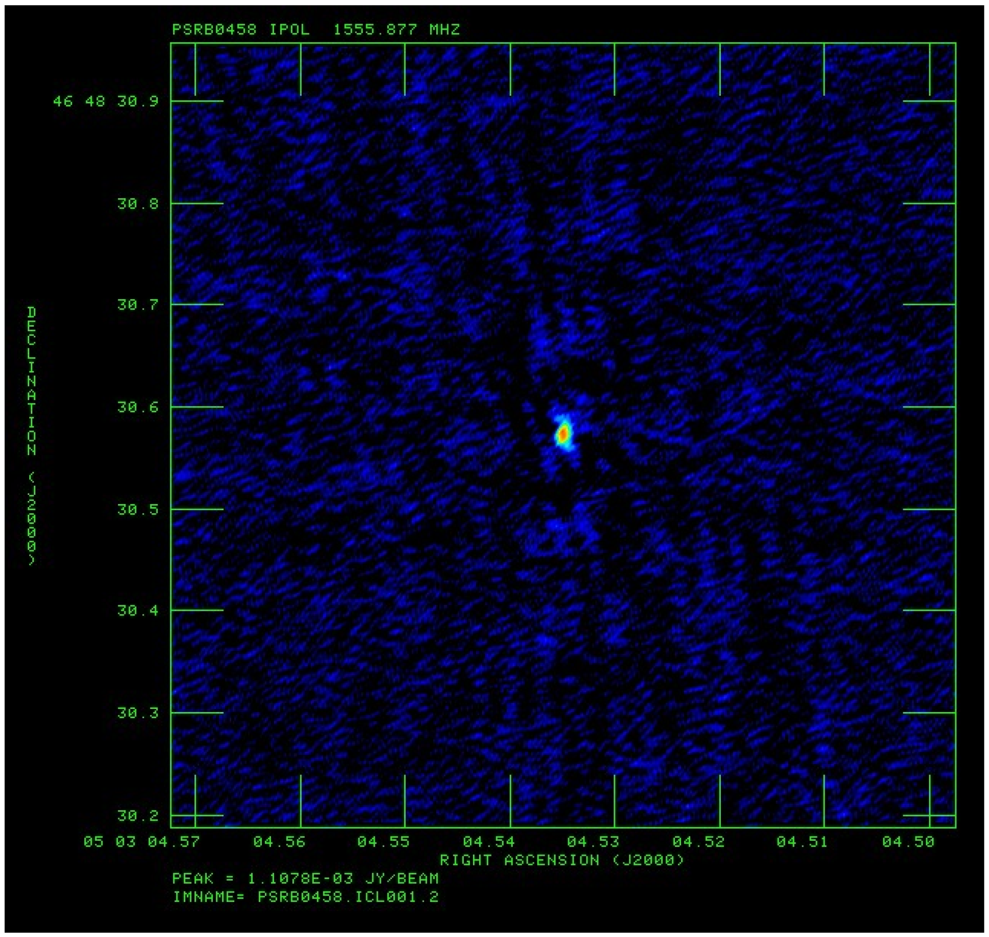Click the declination tick label 30.3

click(138, 713)
